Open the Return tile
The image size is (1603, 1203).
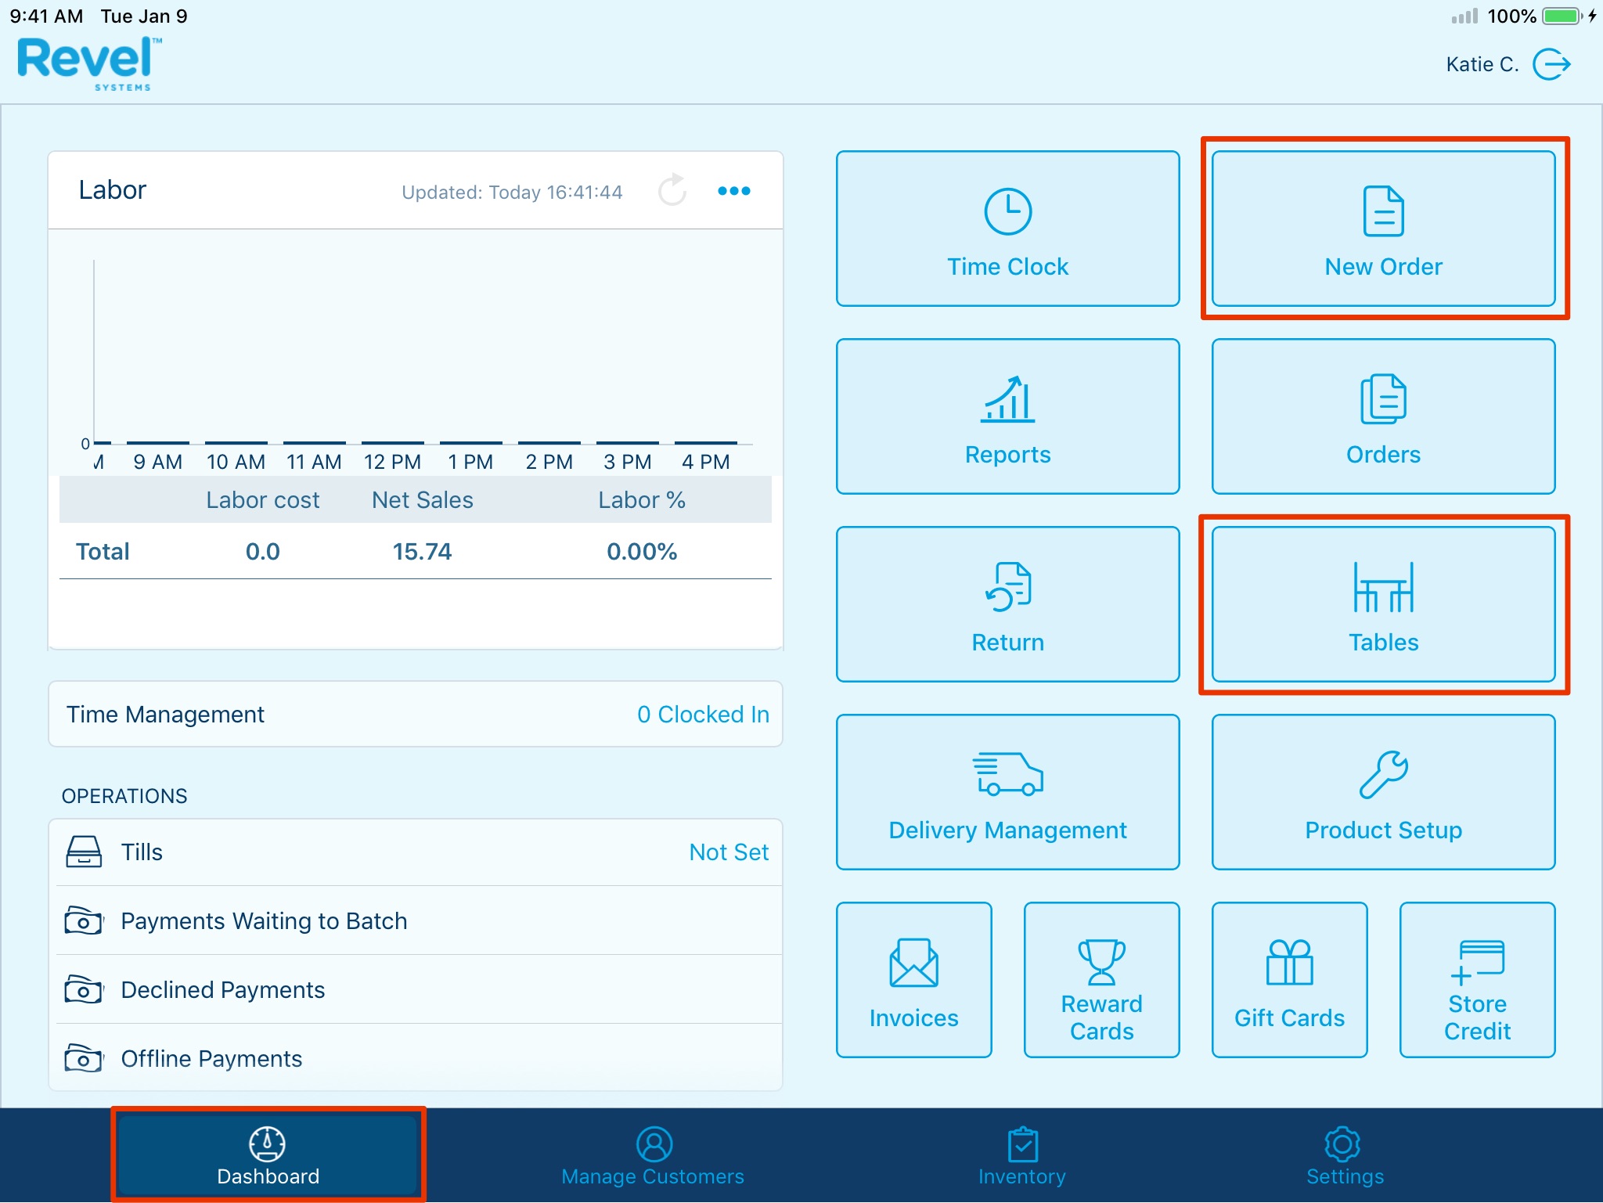[x=1007, y=604]
